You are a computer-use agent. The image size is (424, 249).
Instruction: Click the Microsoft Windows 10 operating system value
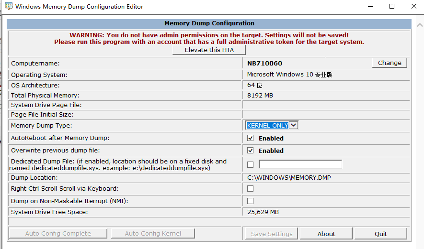click(289, 75)
